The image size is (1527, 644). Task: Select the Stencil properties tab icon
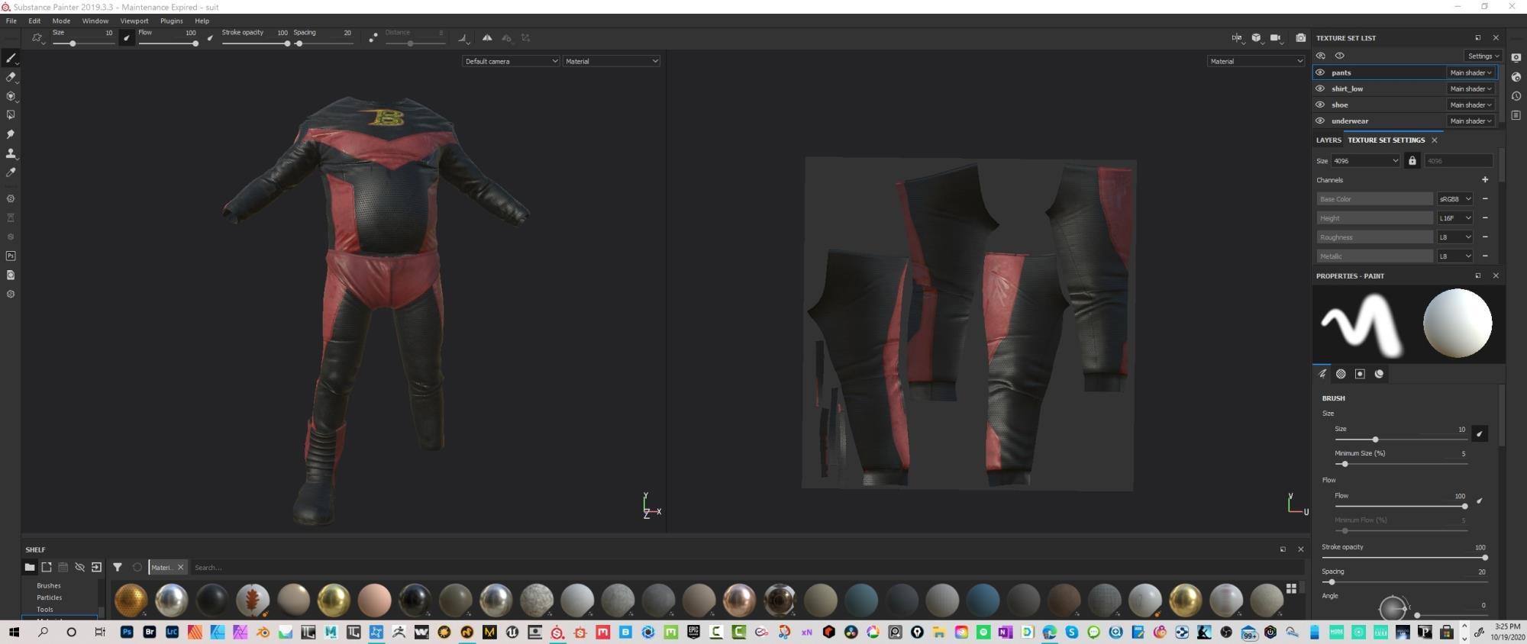1360,374
